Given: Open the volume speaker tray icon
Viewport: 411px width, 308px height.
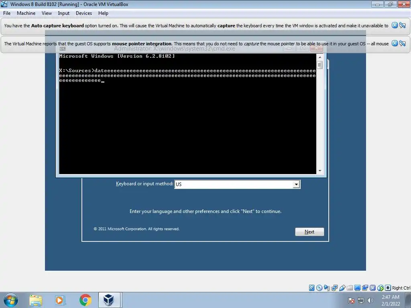Looking at the screenshot, I should 370,300.
